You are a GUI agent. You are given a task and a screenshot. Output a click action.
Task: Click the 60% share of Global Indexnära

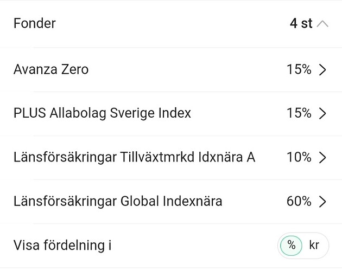tap(299, 202)
